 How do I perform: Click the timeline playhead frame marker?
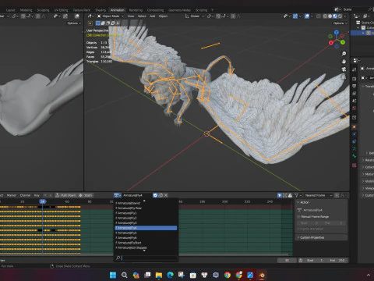point(43,201)
